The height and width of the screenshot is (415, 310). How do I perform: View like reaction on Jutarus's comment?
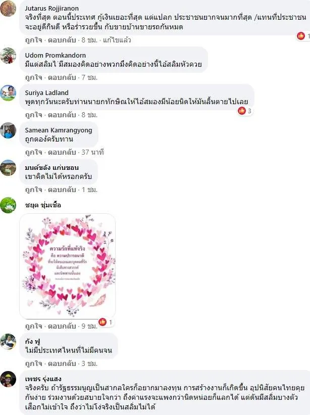tap(303, 36)
